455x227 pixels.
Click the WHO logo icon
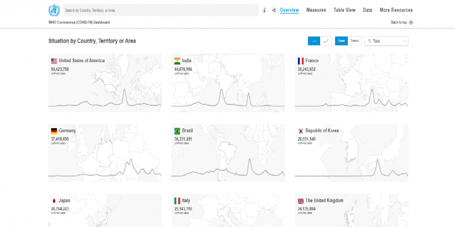[54, 10]
